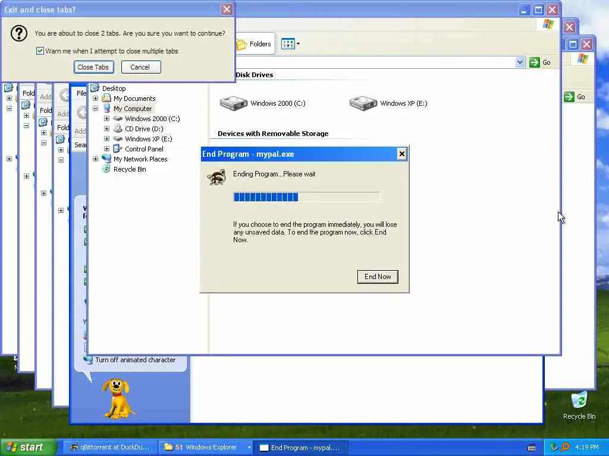Click the question mark dialog icon
The width and height of the screenshot is (609, 456).
tap(18, 33)
